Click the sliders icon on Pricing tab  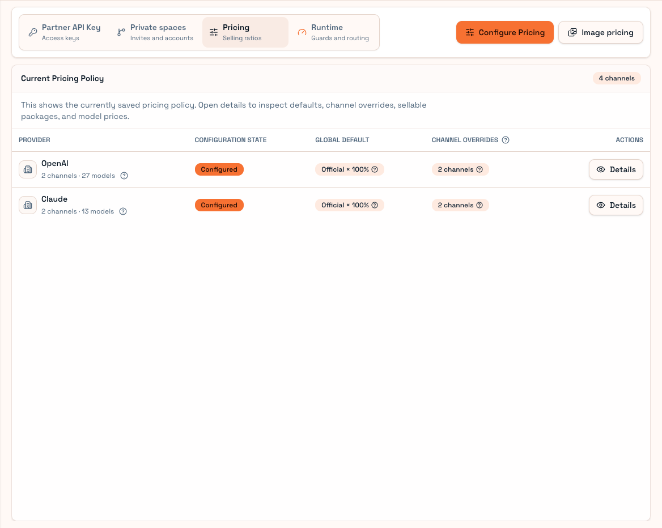tap(214, 32)
